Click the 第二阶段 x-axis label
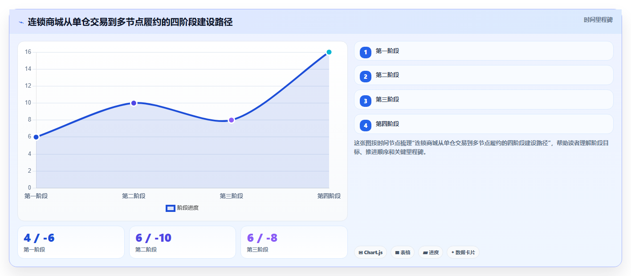 click(134, 196)
